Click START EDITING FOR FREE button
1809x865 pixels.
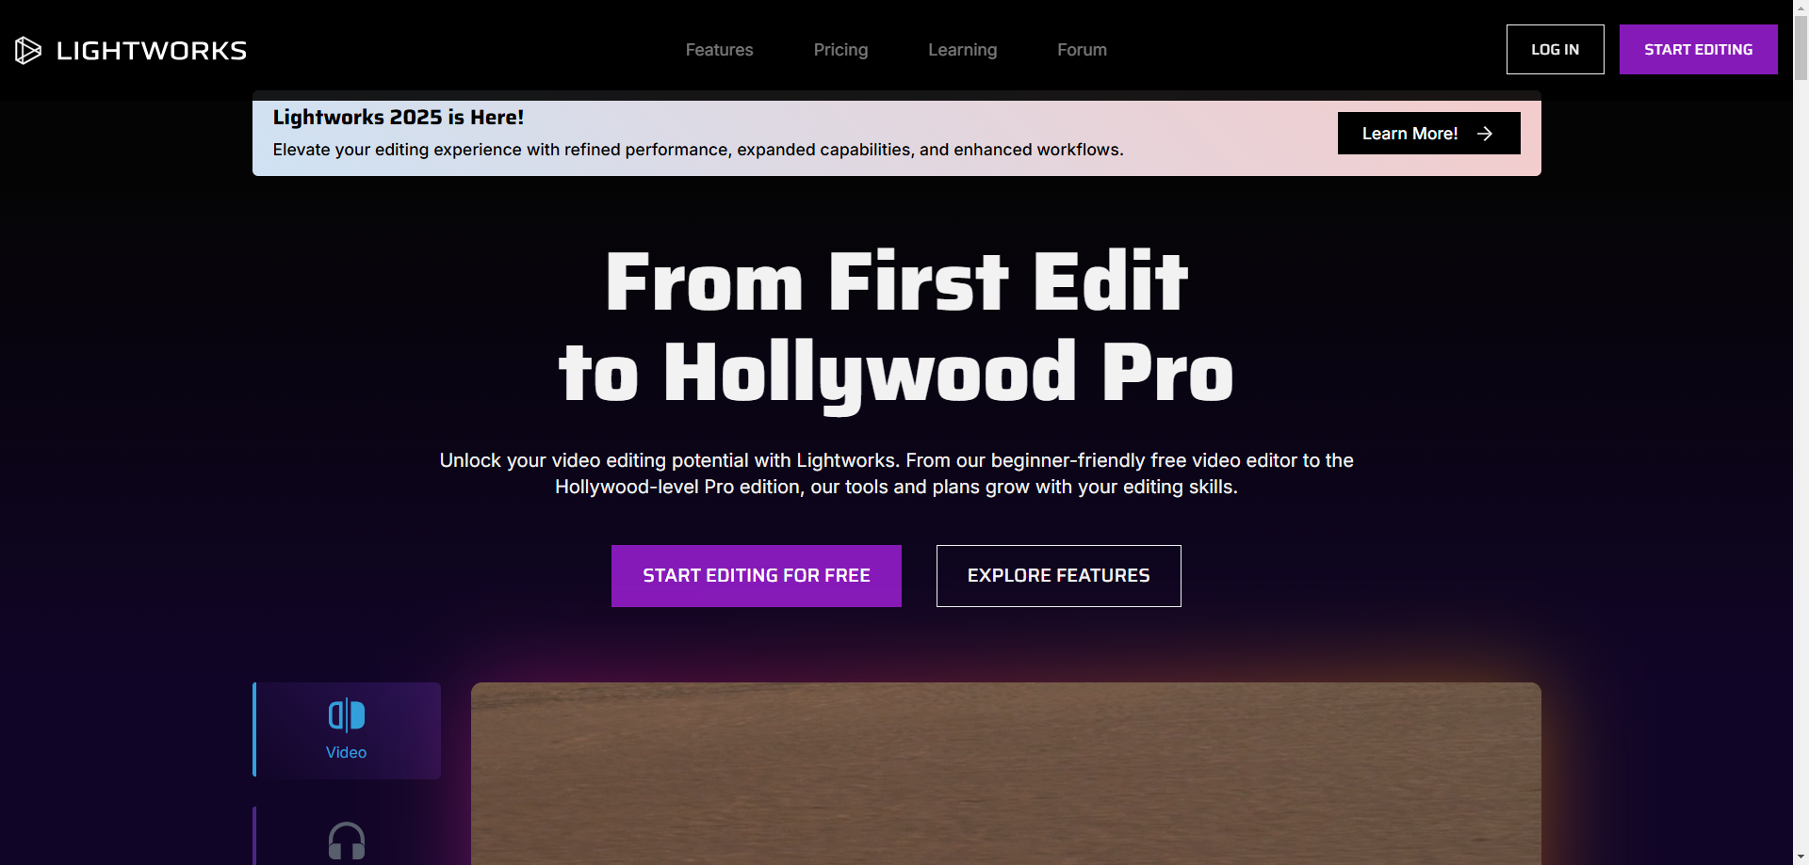click(756, 576)
